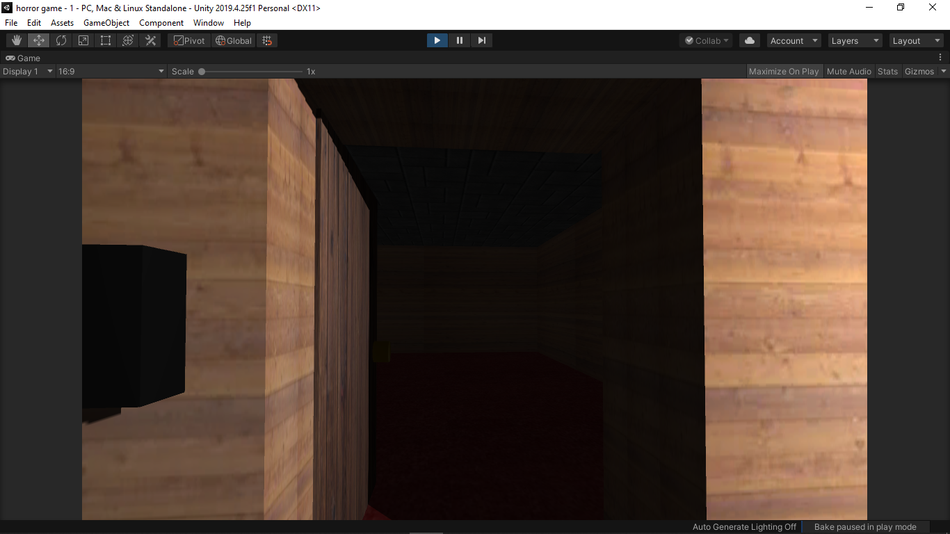
Task: Stop play mode with Play button
Action: tap(437, 40)
